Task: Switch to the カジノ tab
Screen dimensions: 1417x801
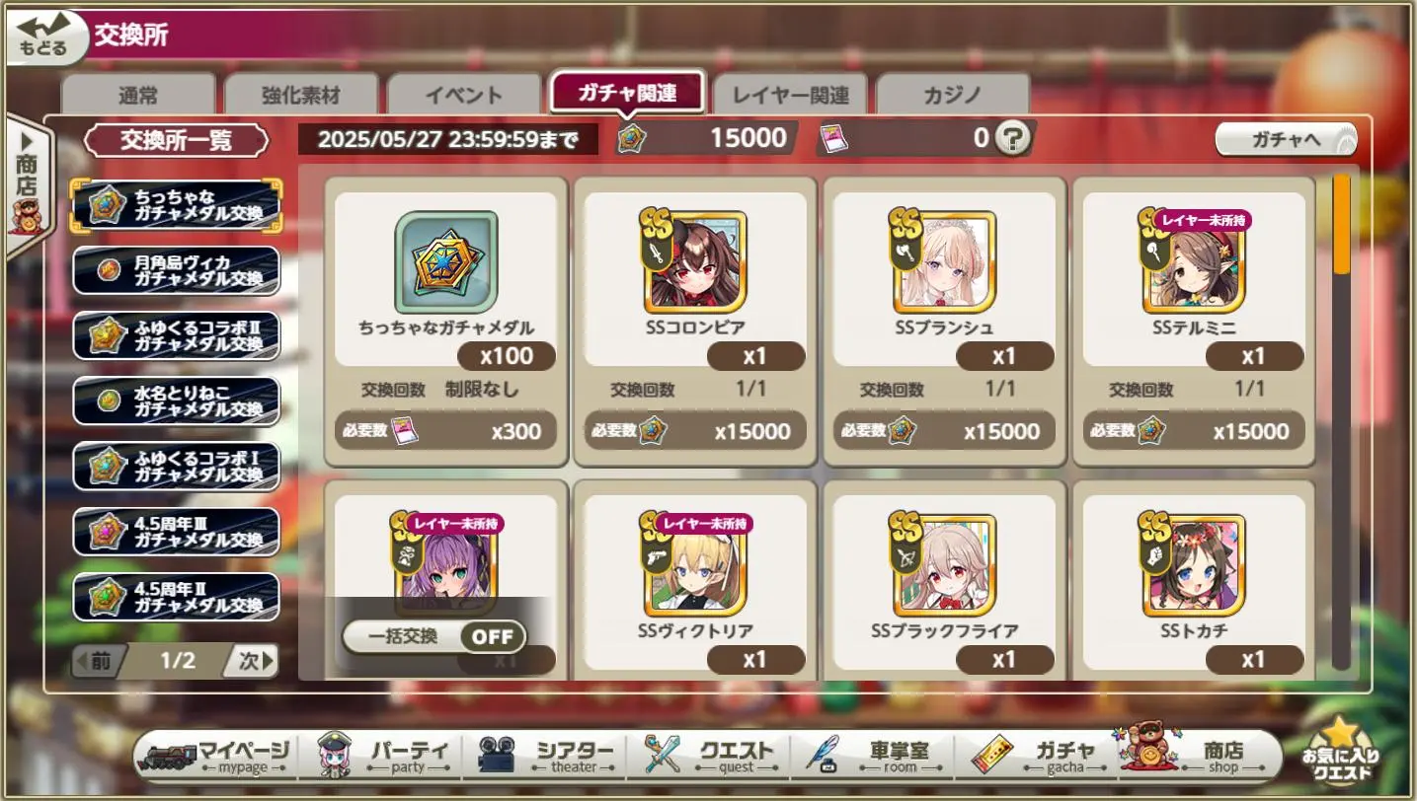Action: (x=953, y=96)
